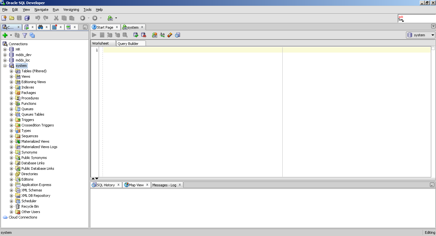Click the Save icon in toolbar
This screenshot has width=436, height=236.
19,18
